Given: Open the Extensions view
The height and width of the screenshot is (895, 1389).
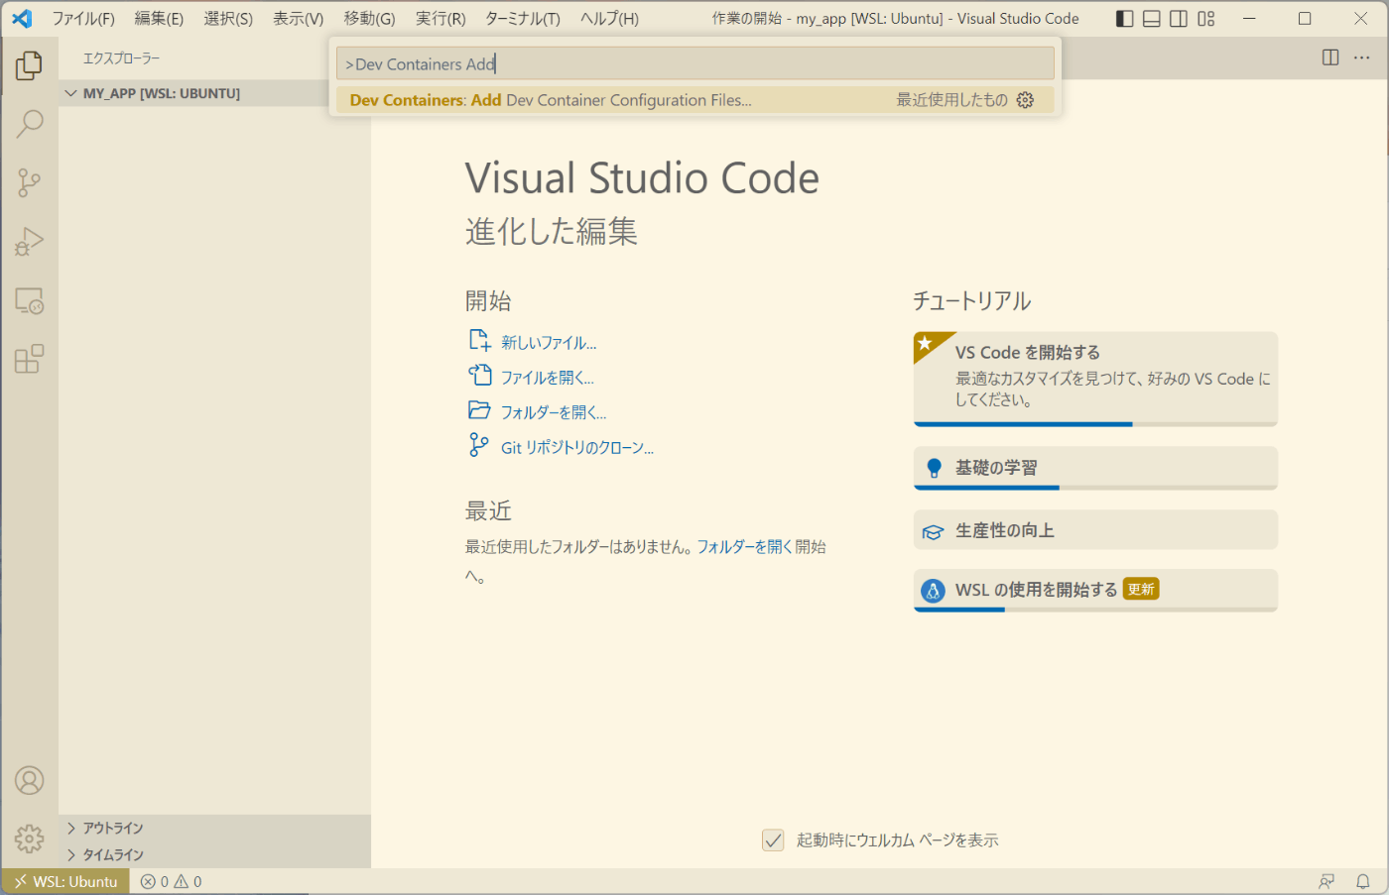Looking at the screenshot, I should 29,359.
